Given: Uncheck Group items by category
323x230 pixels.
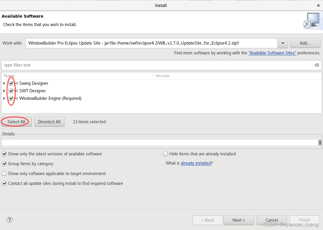Looking at the screenshot, I should (x=4, y=164).
